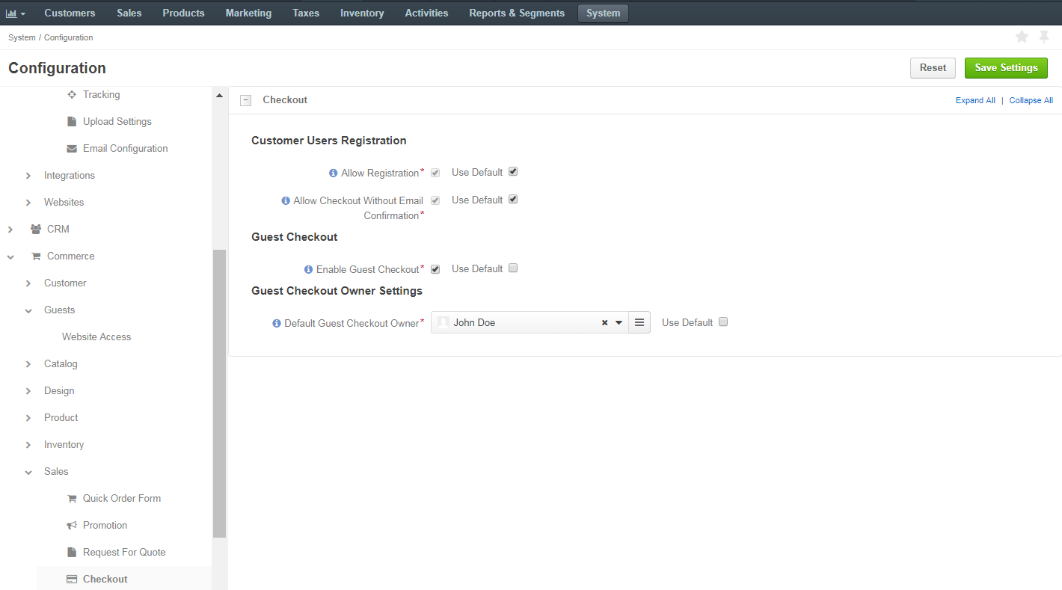
Task: Clear John Doe with the x icon
Action: [604, 323]
